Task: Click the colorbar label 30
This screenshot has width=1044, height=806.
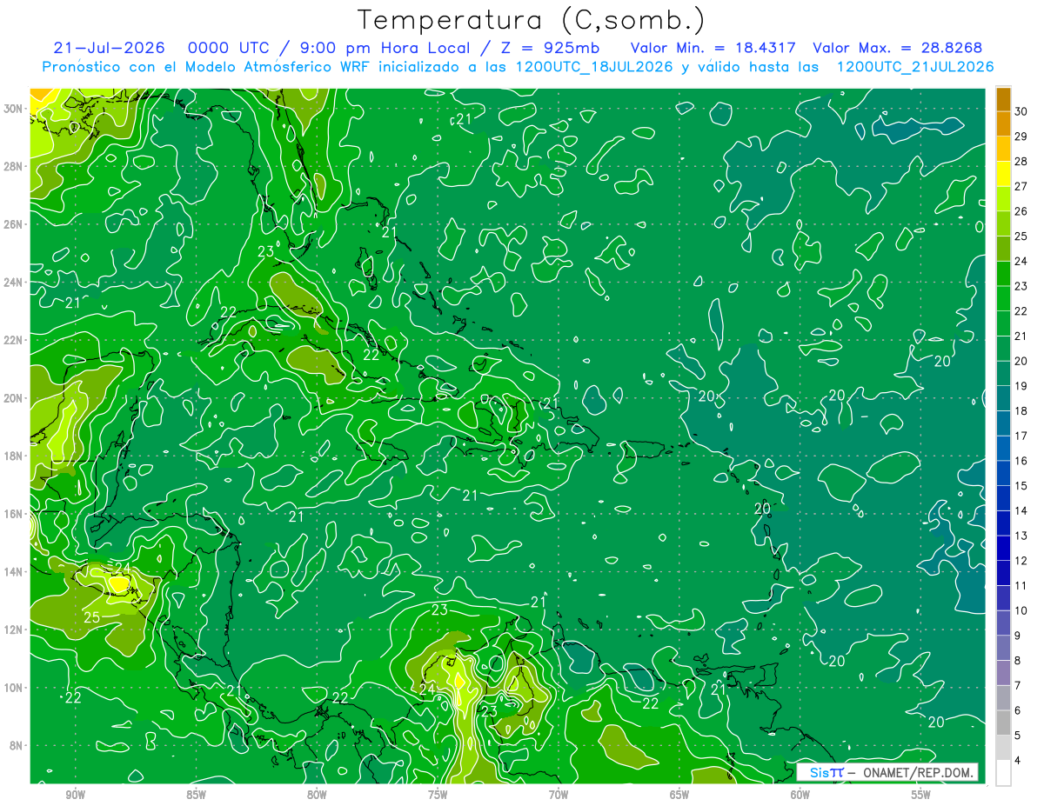Action: pyautogui.click(x=1021, y=110)
